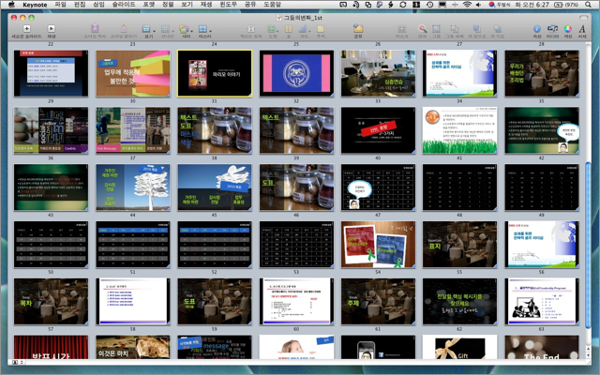The image size is (600, 375).
Task: Click the vertical scrollbar thumb
Action: [588, 245]
